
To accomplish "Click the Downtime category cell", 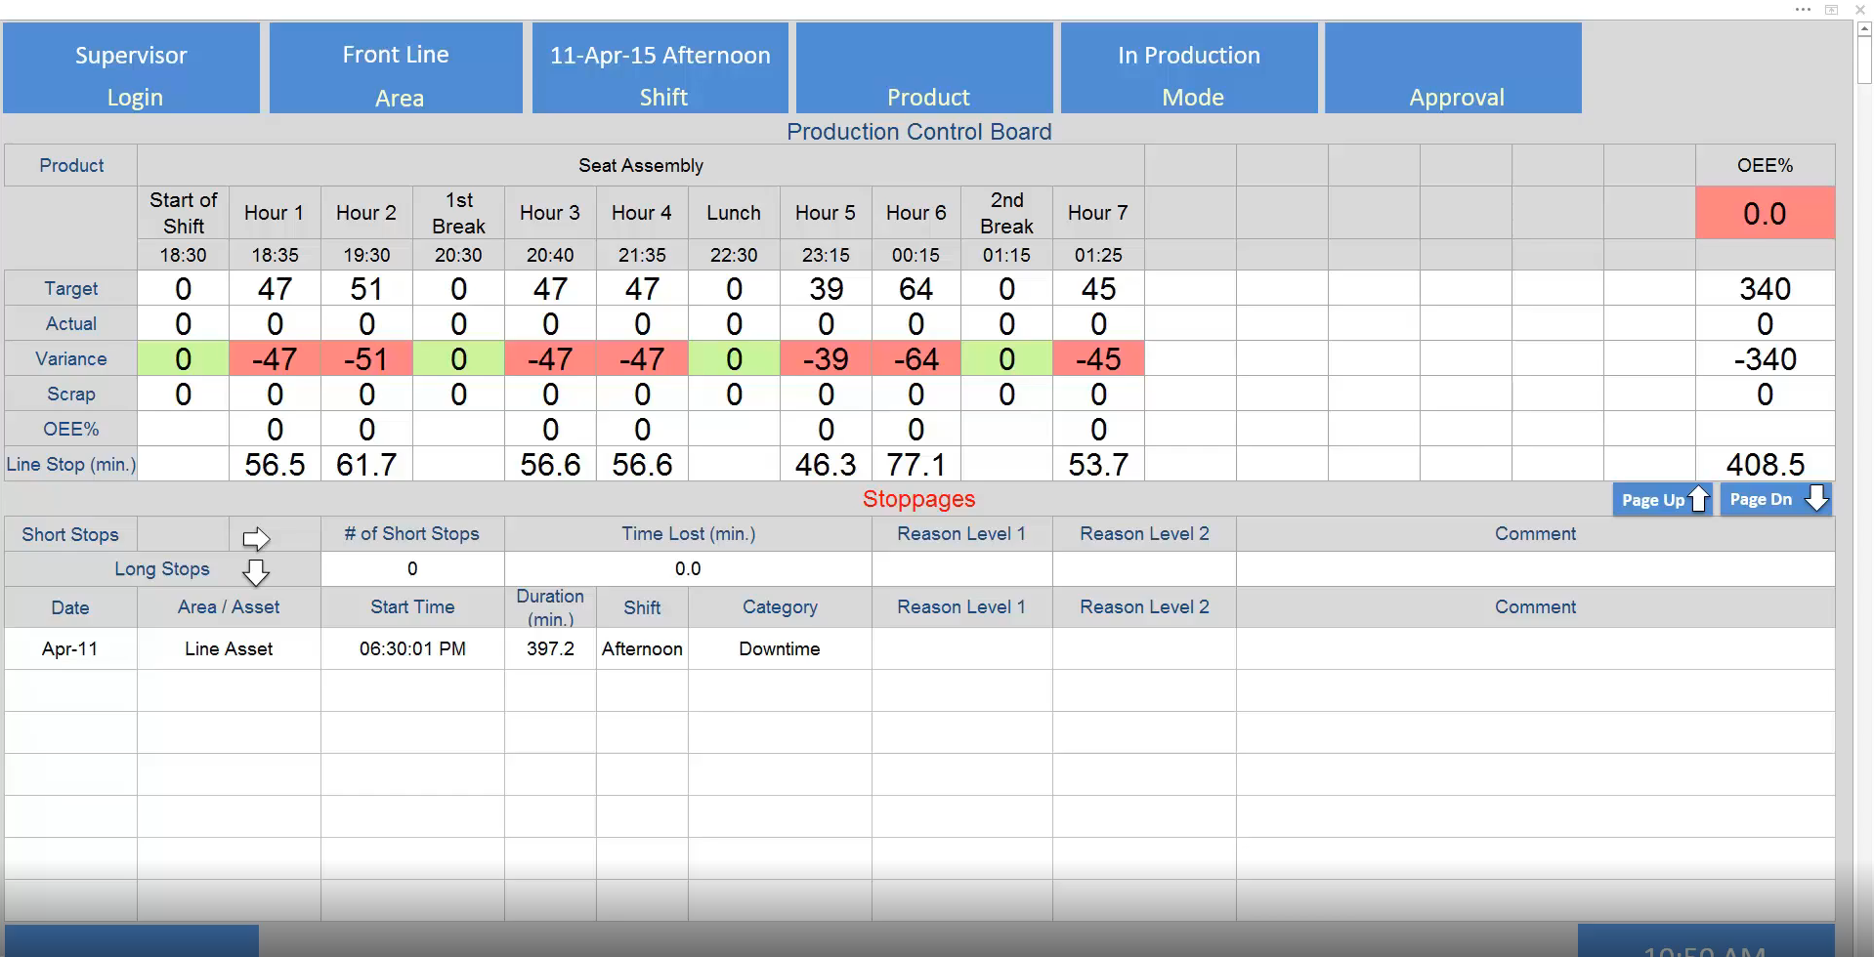I will (780, 648).
